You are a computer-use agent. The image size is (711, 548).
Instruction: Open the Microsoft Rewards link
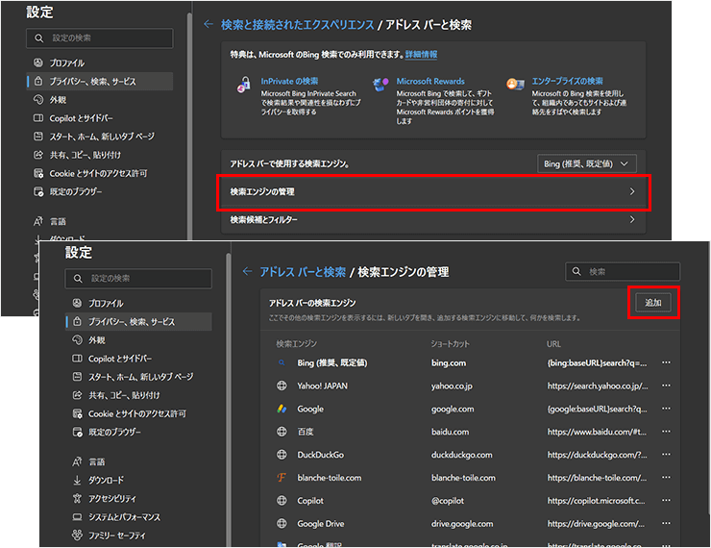pyautogui.click(x=430, y=81)
